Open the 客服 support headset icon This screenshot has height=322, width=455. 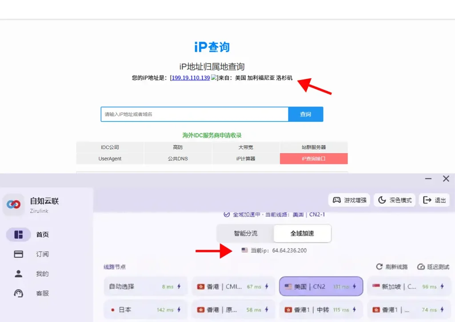(19, 293)
